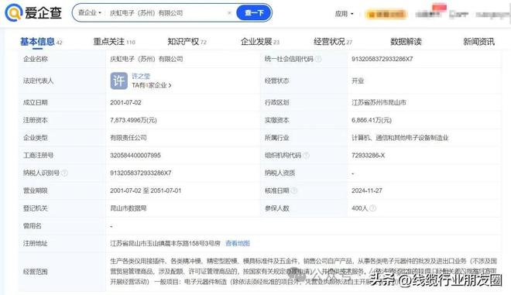
Task: Open the 企业发展 tab
Action: tap(260, 42)
